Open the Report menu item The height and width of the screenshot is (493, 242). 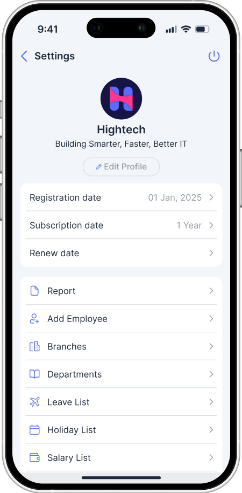pos(122,291)
